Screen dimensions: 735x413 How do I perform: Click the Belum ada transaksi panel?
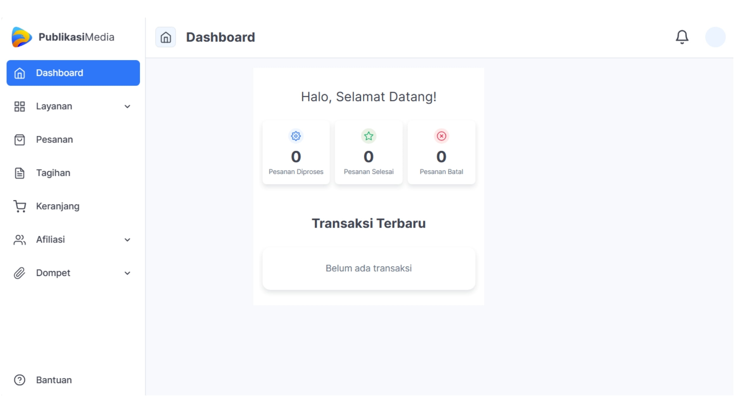point(368,268)
